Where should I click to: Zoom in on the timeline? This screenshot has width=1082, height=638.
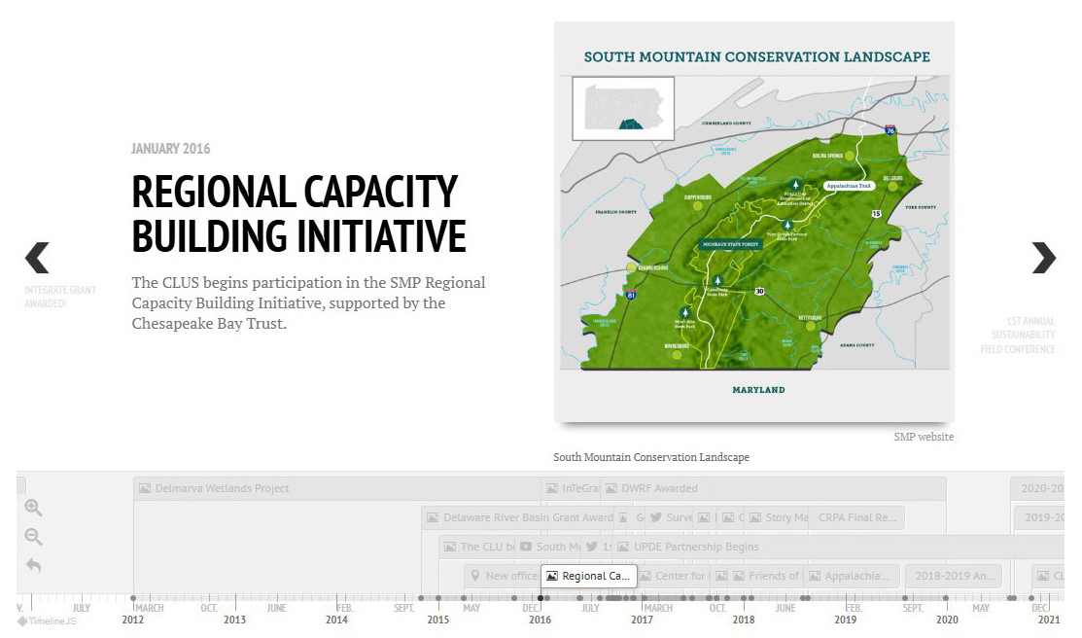tap(33, 508)
